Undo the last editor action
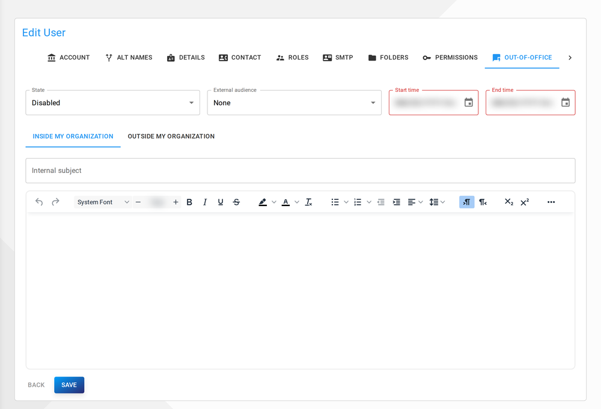Viewport: 601px width, 409px height. pyautogui.click(x=39, y=202)
